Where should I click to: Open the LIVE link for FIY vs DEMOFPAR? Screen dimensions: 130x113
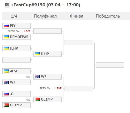[x=27, y=31]
